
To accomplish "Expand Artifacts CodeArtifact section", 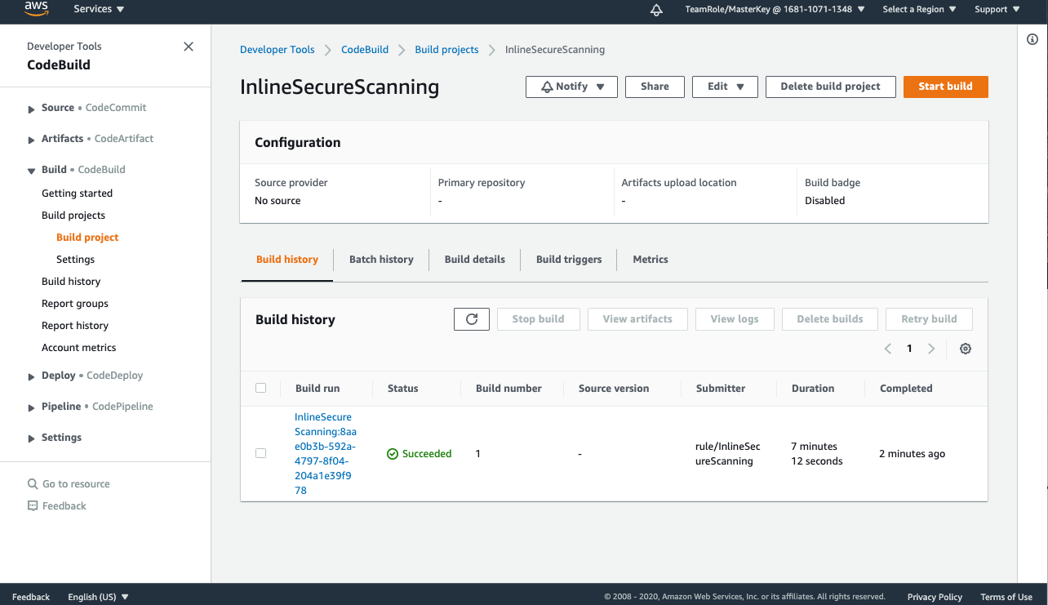I will 31,140.
